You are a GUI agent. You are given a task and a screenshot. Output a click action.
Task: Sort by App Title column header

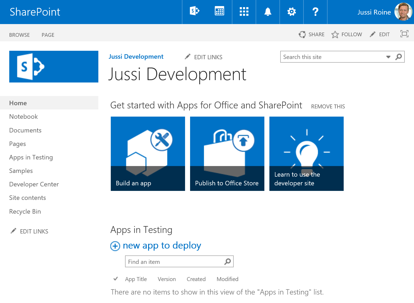[136, 279]
